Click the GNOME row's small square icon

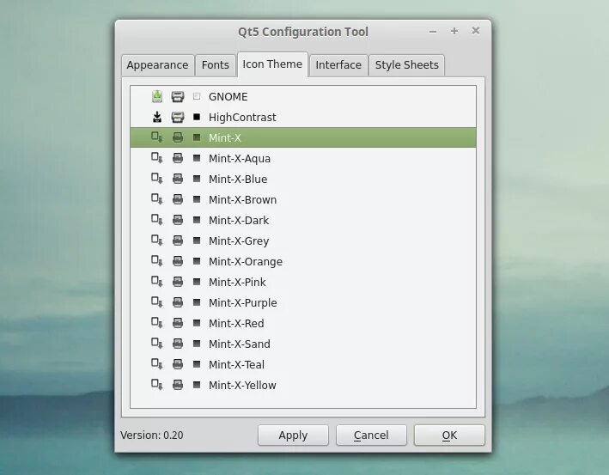[197, 96]
